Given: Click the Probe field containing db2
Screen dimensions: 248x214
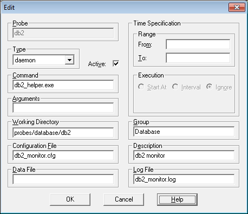Looking at the screenshot, I should 63,33.
